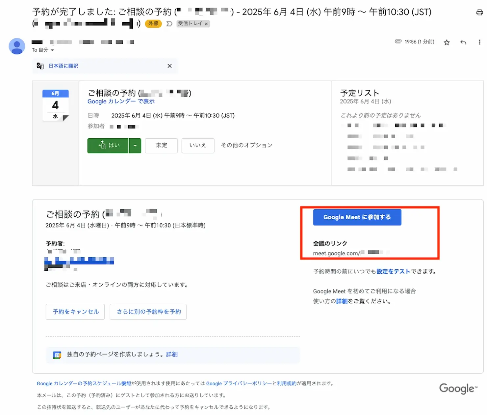Click さらに別の予約枠を予約 button
Image resolution: width=487 pixels, height=415 pixels.
pyautogui.click(x=148, y=312)
